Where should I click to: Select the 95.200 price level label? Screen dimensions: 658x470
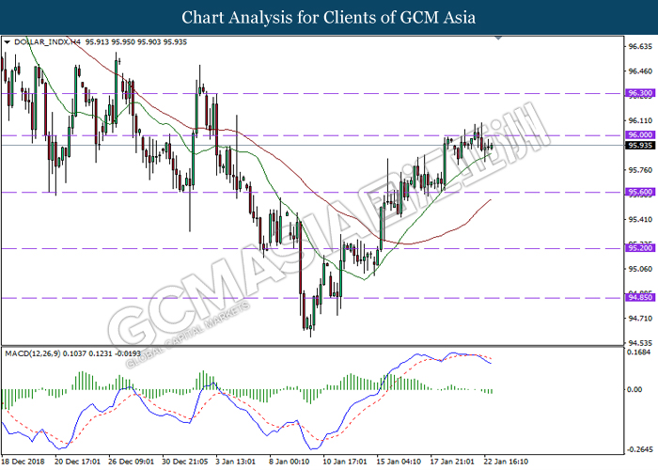(640, 248)
